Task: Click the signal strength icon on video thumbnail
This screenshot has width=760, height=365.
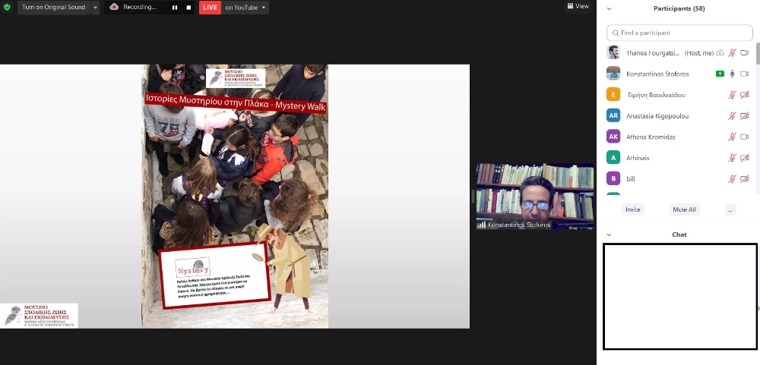Action: click(481, 225)
